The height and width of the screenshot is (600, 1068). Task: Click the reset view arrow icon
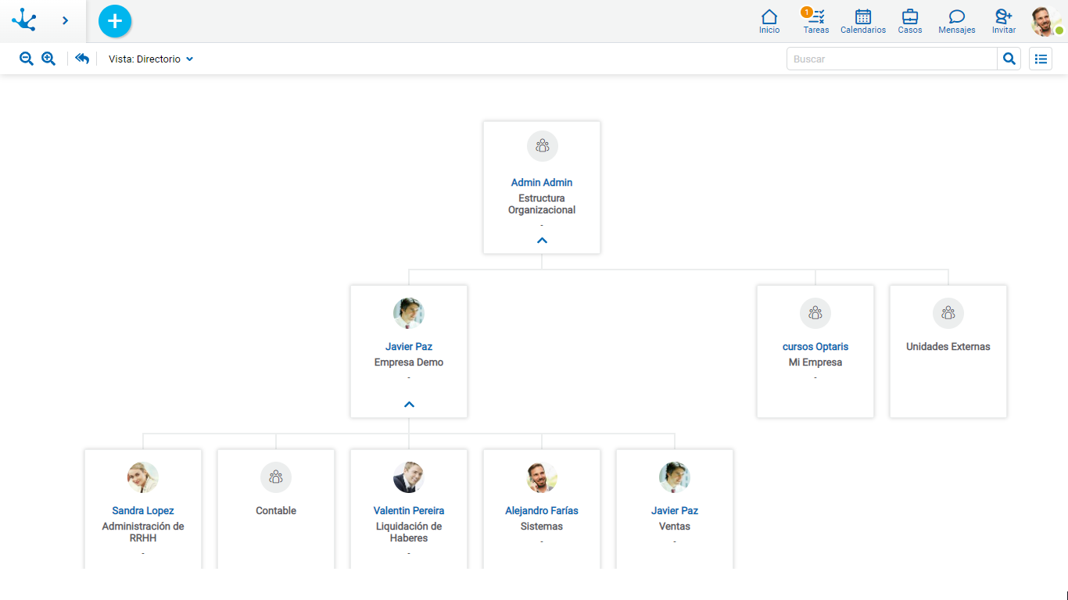(x=82, y=58)
